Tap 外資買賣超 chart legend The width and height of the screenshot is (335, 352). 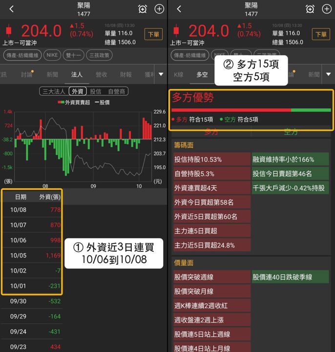[x=74, y=102]
